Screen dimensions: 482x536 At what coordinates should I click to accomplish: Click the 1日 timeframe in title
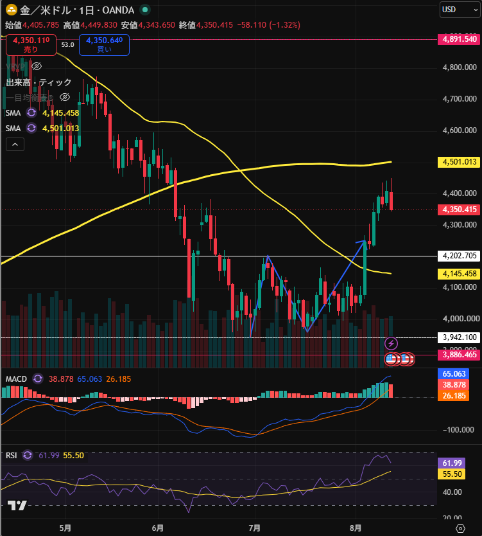point(86,10)
